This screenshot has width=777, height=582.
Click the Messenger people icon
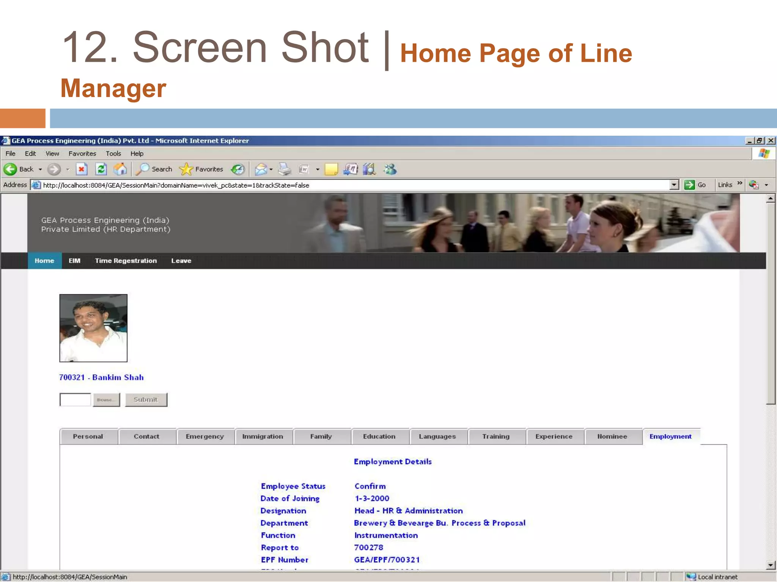click(390, 169)
